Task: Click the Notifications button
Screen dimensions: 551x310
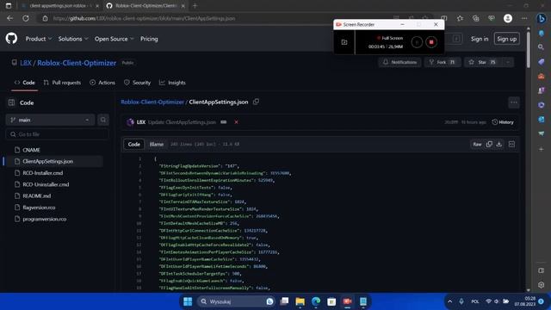Action: (399, 62)
